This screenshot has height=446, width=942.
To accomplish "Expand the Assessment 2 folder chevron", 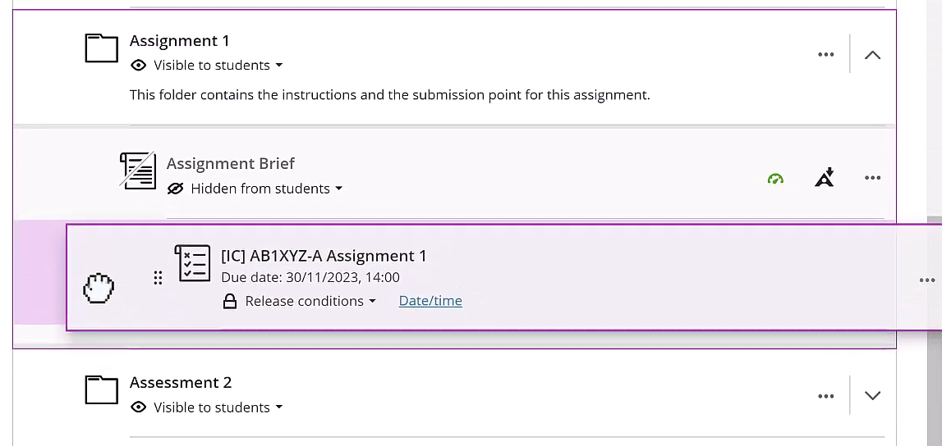I will tap(872, 396).
